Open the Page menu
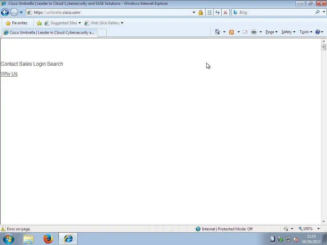 coord(271,32)
